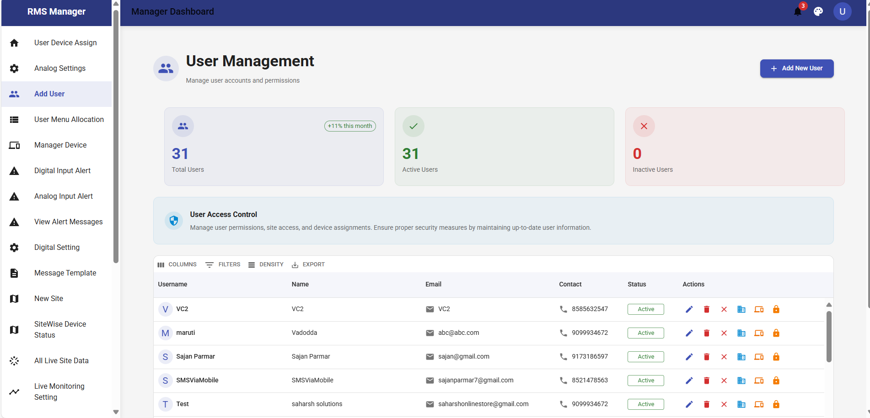
Task: Edit Sajan Parmar with pencil icon
Action: click(x=689, y=357)
